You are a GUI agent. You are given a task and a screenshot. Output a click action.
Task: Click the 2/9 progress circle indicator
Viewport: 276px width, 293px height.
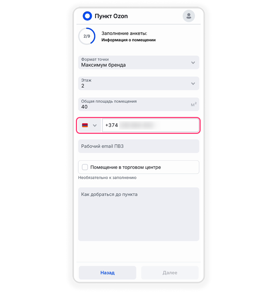87,36
